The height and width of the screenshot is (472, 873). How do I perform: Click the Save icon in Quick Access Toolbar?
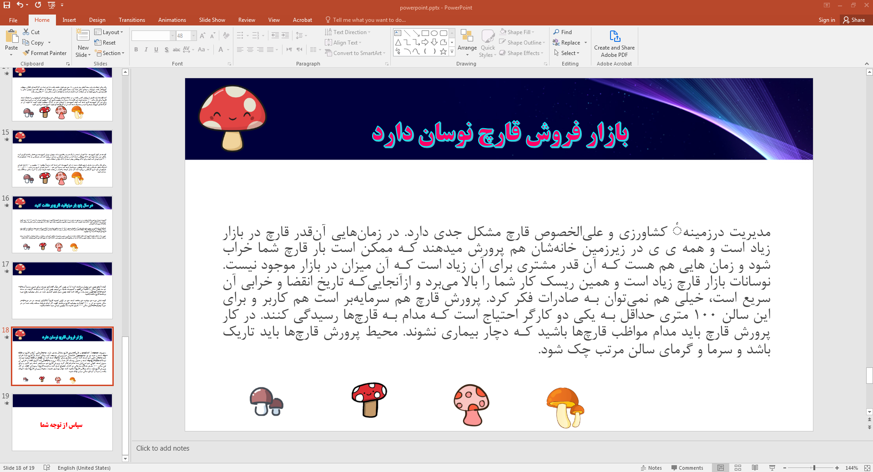click(x=7, y=5)
